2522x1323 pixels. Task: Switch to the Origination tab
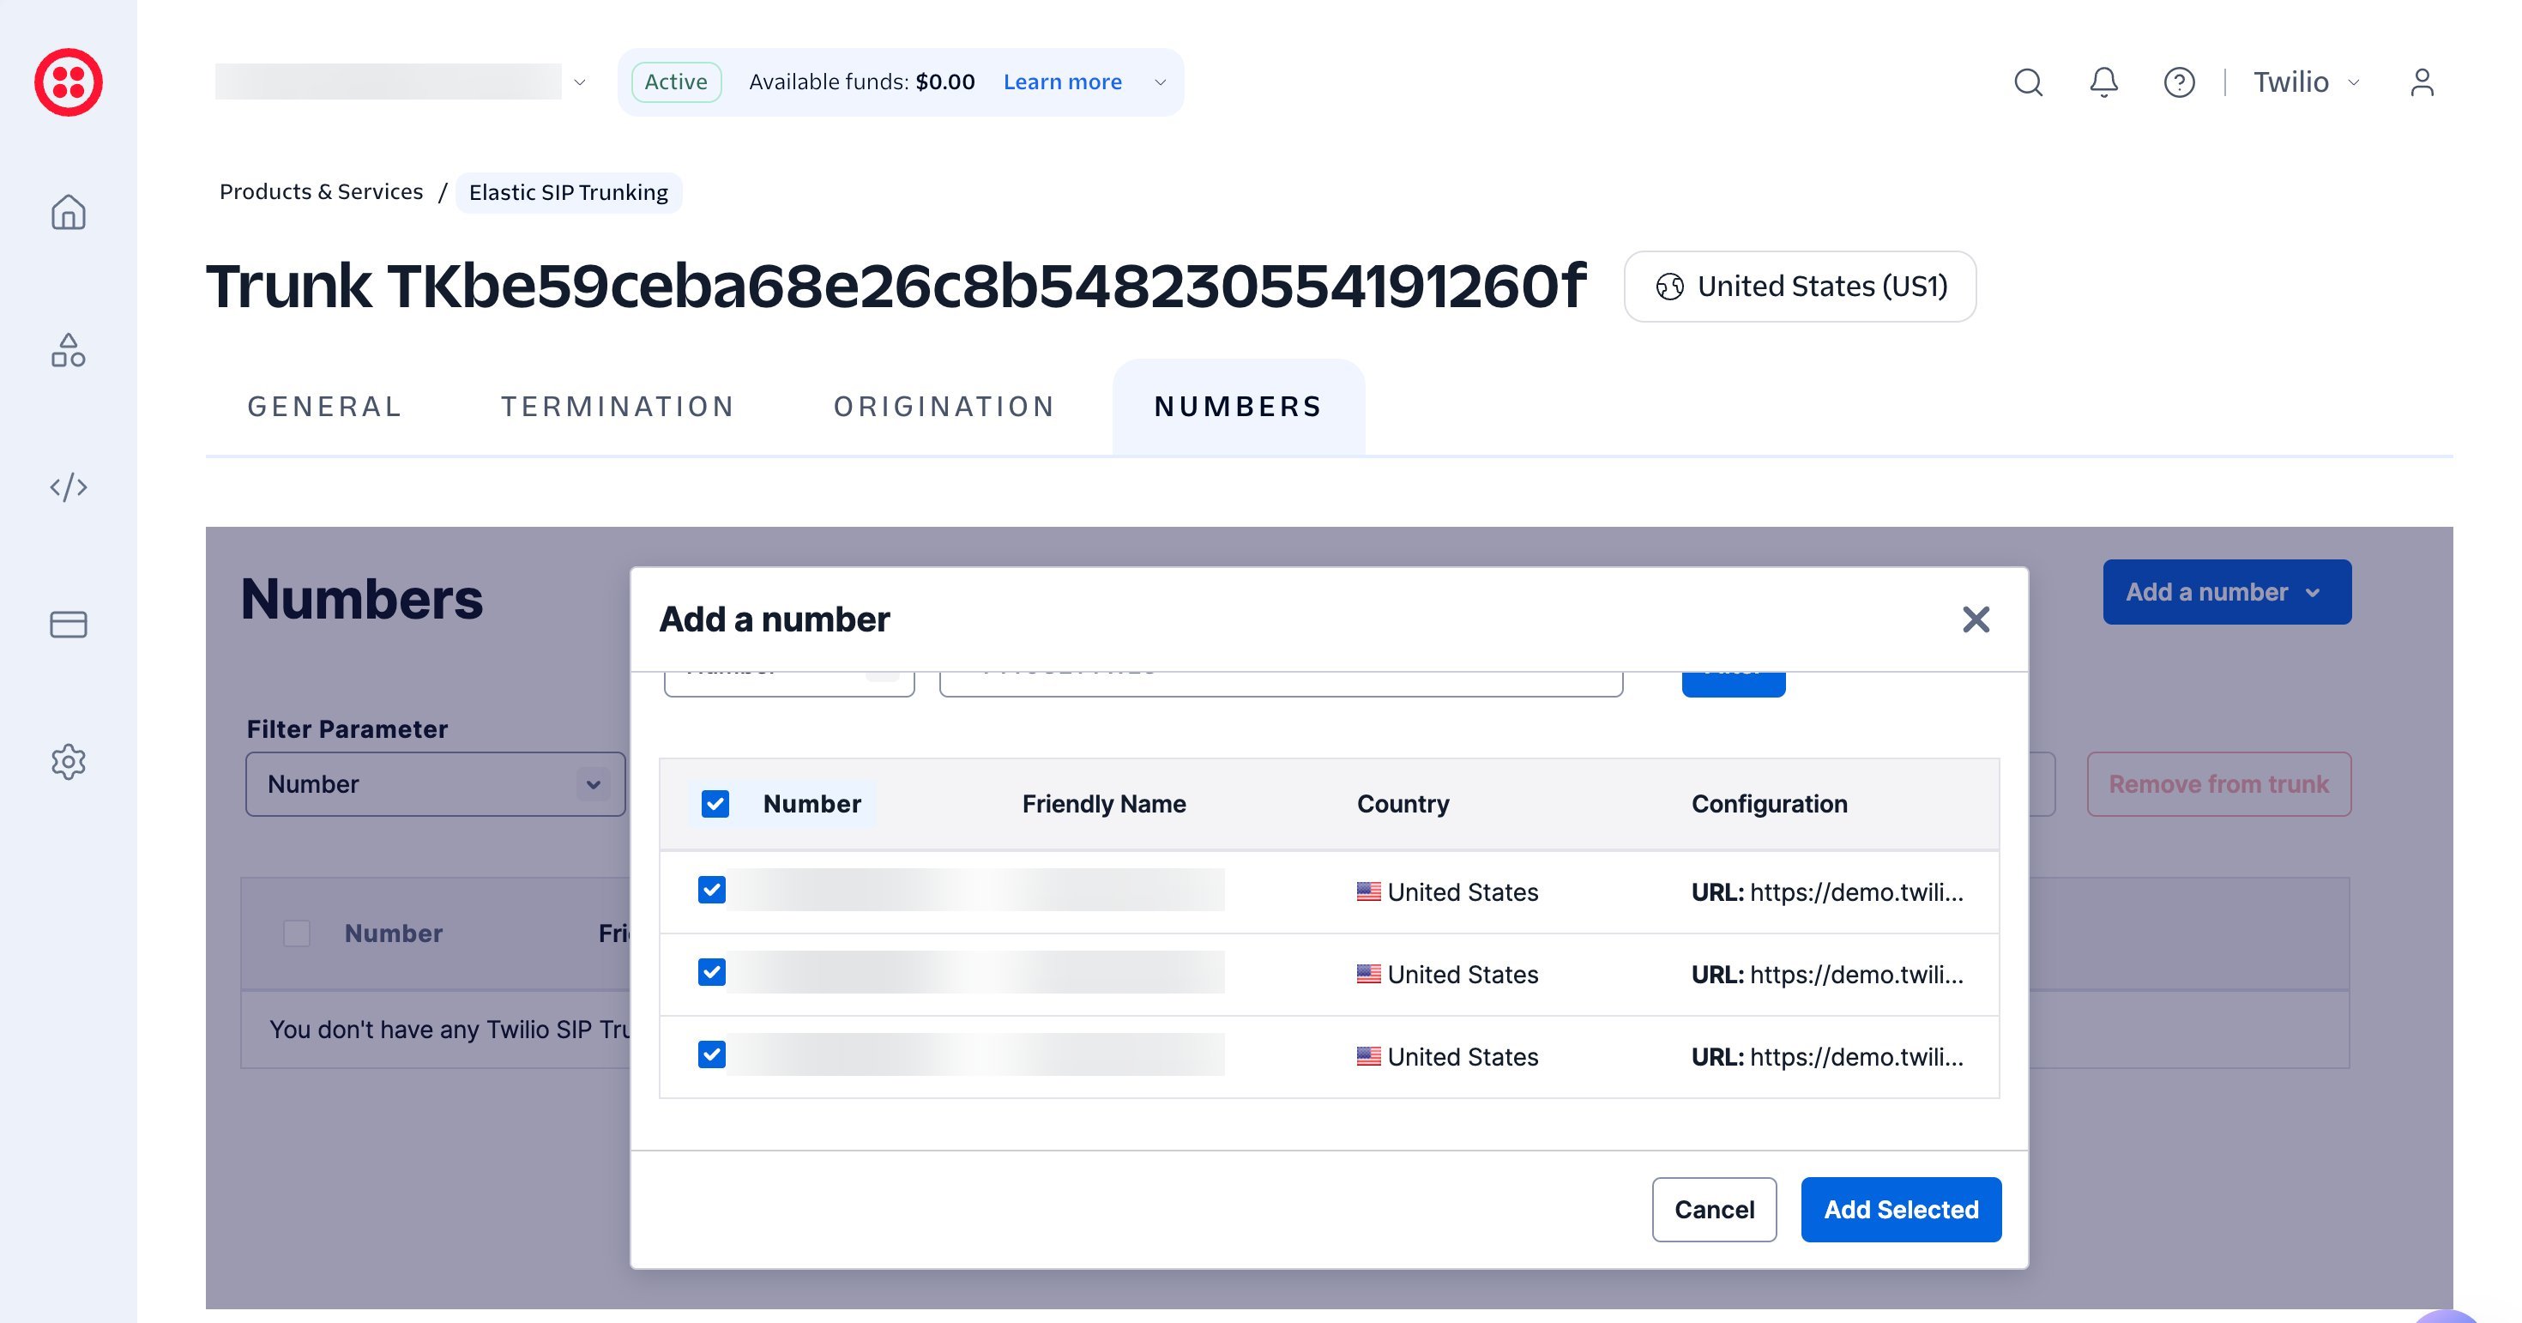tap(944, 407)
